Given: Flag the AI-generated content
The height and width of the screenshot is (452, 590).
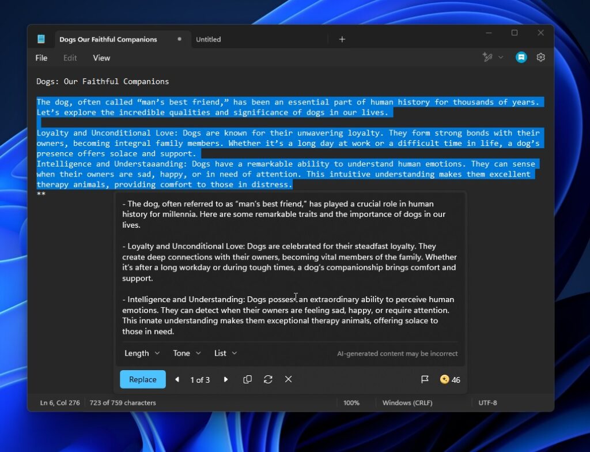Looking at the screenshot, I should click(425, 379).
